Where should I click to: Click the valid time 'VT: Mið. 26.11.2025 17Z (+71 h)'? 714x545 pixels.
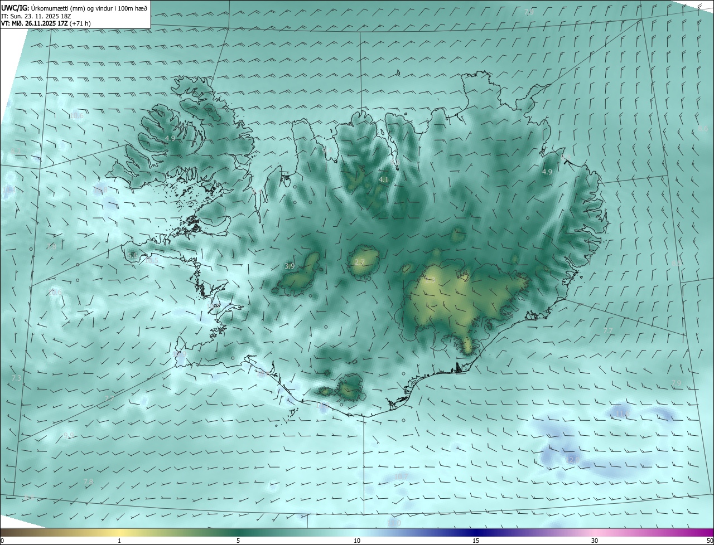coord(46,23)
